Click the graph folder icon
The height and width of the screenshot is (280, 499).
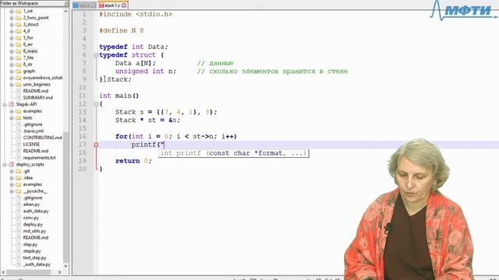click(19, 71)
